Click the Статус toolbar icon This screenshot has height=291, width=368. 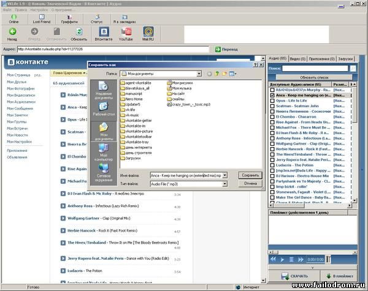click(x=97, y=19)
